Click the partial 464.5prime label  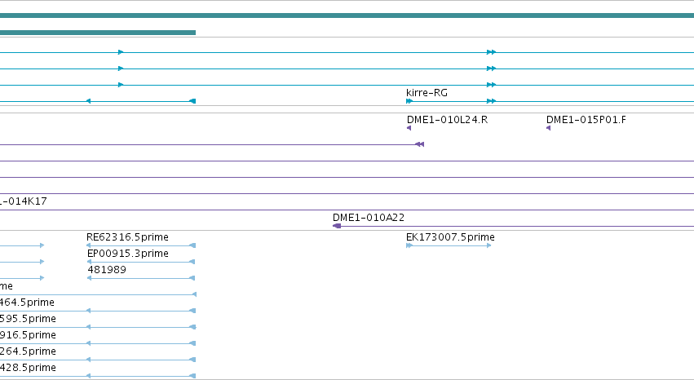click(x=27, y=303)
